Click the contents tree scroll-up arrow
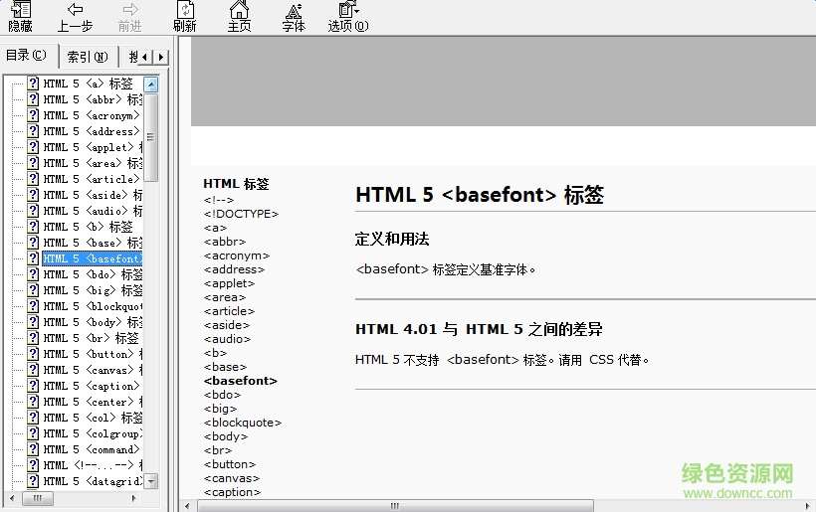Viewport: 816px width, 512px height. click(x=151, y=85)
